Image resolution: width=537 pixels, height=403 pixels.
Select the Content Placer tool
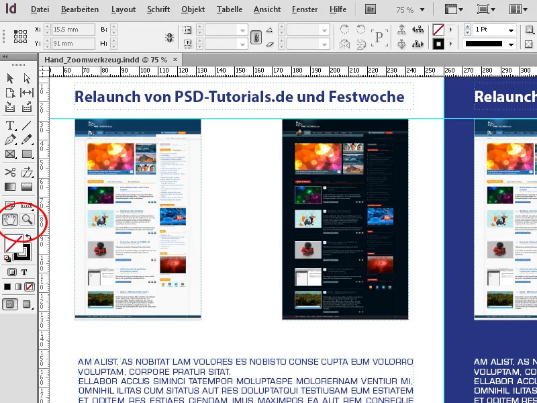click(x=27, y=107)
